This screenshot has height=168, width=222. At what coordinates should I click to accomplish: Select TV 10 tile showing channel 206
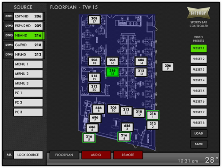[113, 109]
